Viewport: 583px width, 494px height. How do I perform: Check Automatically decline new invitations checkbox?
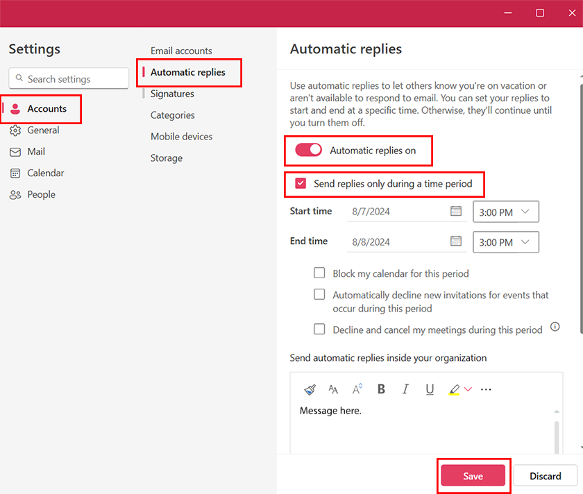click(x=319, y=294)
